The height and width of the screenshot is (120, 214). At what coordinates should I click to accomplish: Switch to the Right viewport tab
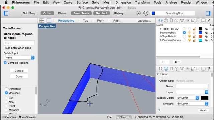tap(117, 21)
